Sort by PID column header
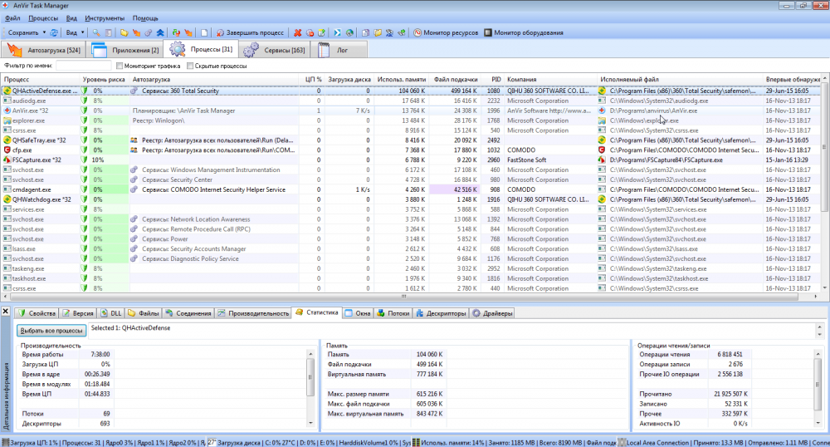 coord(491,80)
